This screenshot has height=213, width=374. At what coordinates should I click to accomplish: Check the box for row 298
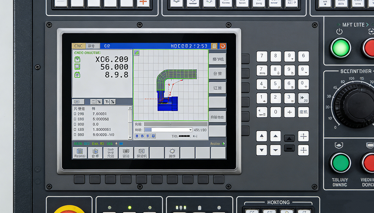pos(75,114)
